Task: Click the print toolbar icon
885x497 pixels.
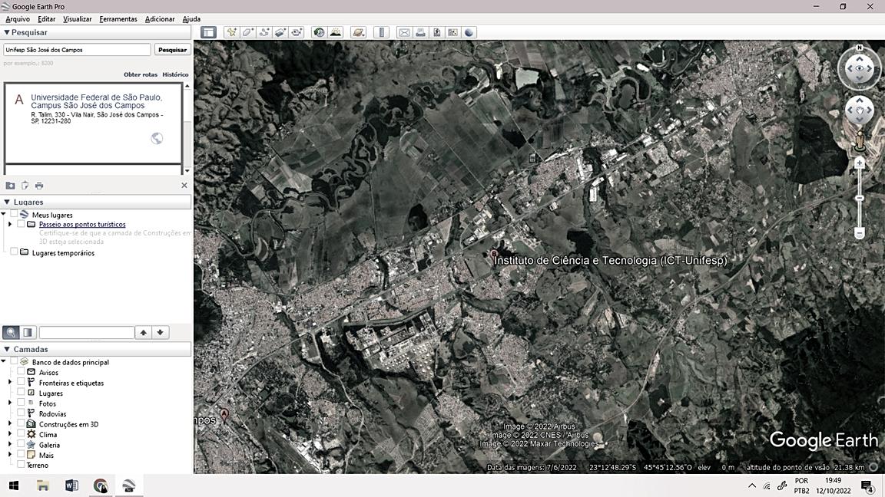Action: (x=420, y=32)
